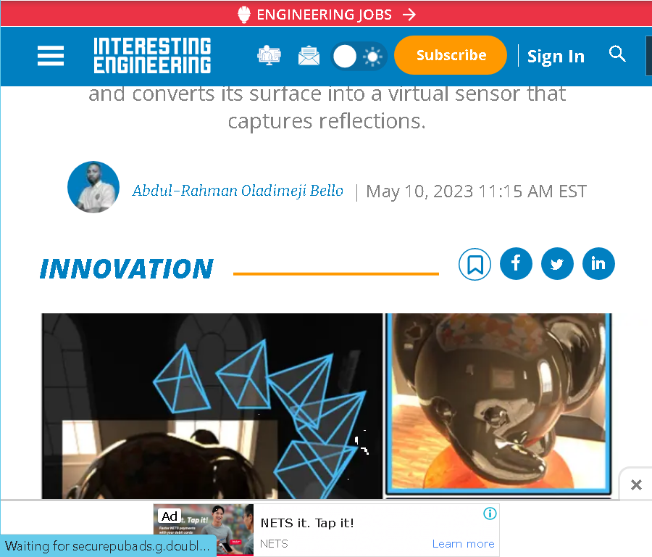Share article on LinkedIn
The width and height of the screenshot is (652, 557).
(599, 264)
